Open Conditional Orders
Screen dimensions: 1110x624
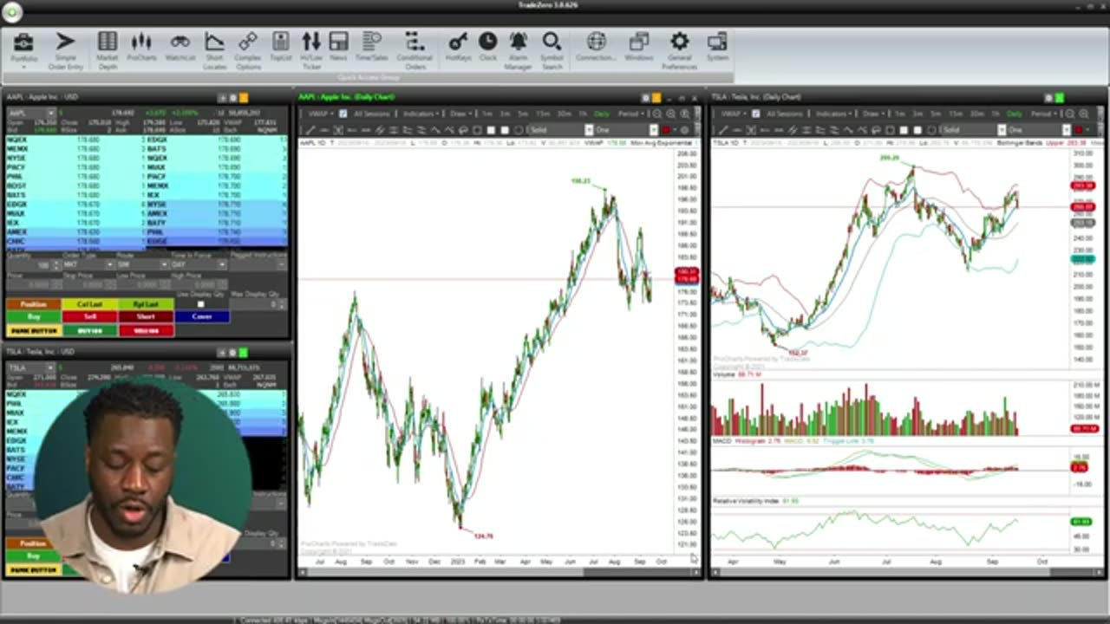pos(415,49)
